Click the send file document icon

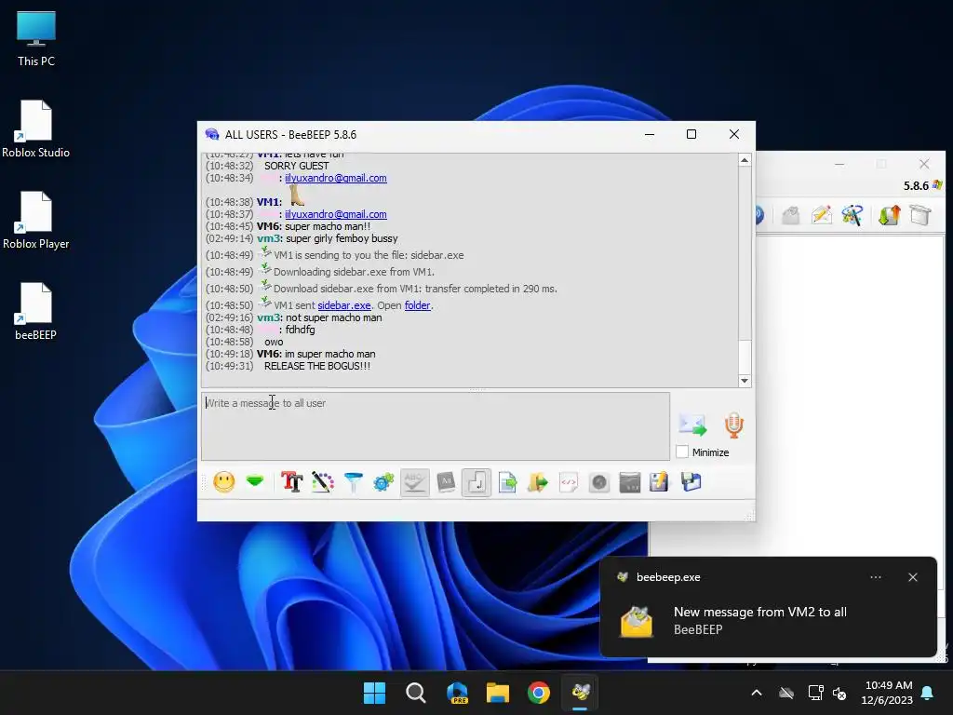click(x=507, y=483)
